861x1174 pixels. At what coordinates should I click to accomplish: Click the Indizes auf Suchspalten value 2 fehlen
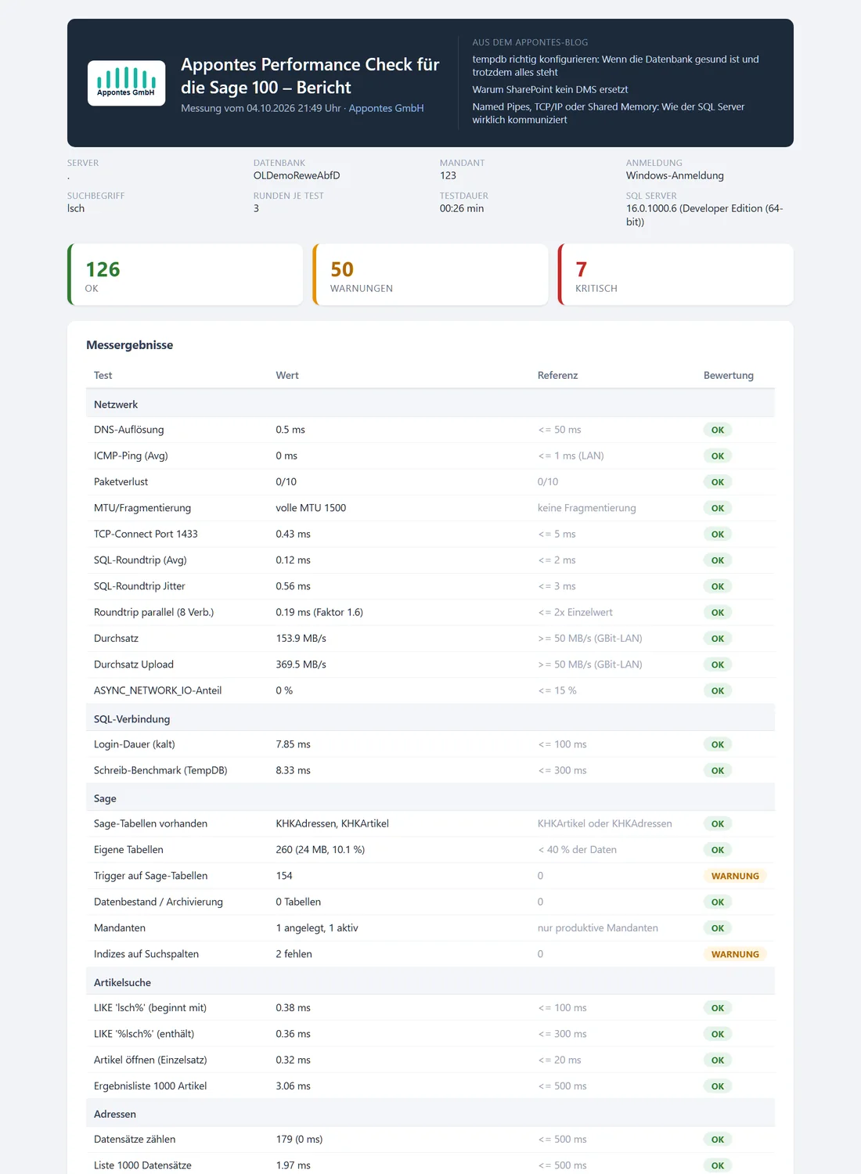coord(294,954)
